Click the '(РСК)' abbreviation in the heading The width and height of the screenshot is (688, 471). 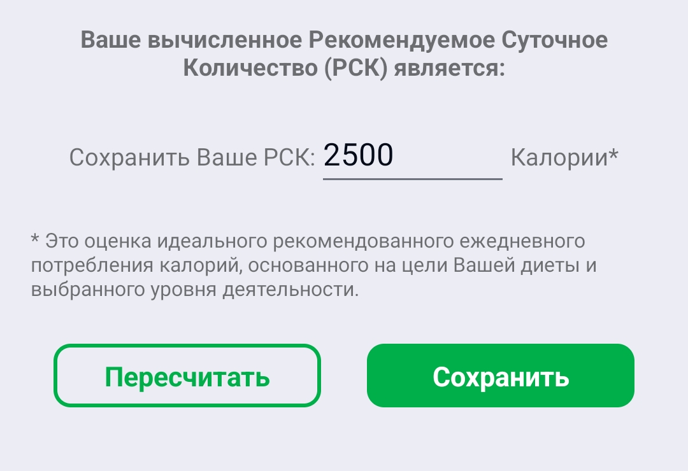click(x=356, y=68)
